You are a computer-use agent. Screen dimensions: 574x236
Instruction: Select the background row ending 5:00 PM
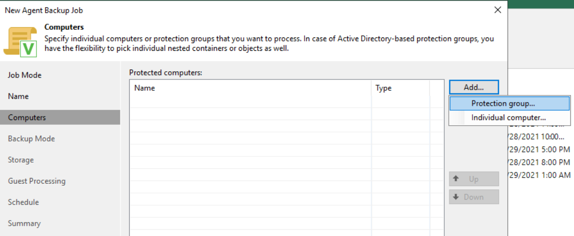coord(539,149)
